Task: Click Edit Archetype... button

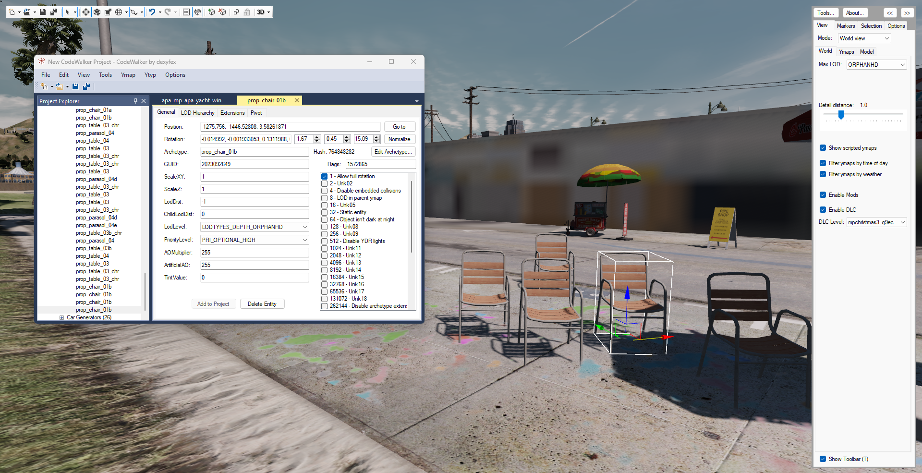Action: coord(393,152)
